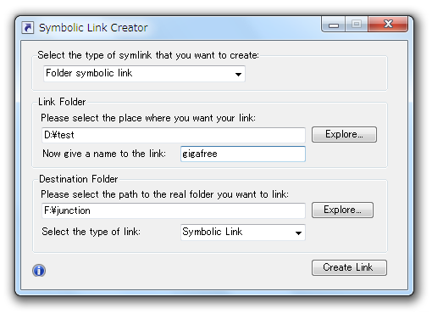432x314 pixels.
Task: Open the 'Folder symbolic link' type combo box
Action: coord(144,74)
